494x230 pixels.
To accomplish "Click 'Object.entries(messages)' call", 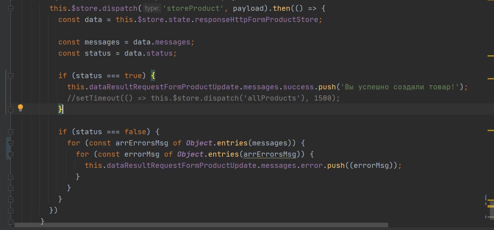I will click(x=241, y=143).
